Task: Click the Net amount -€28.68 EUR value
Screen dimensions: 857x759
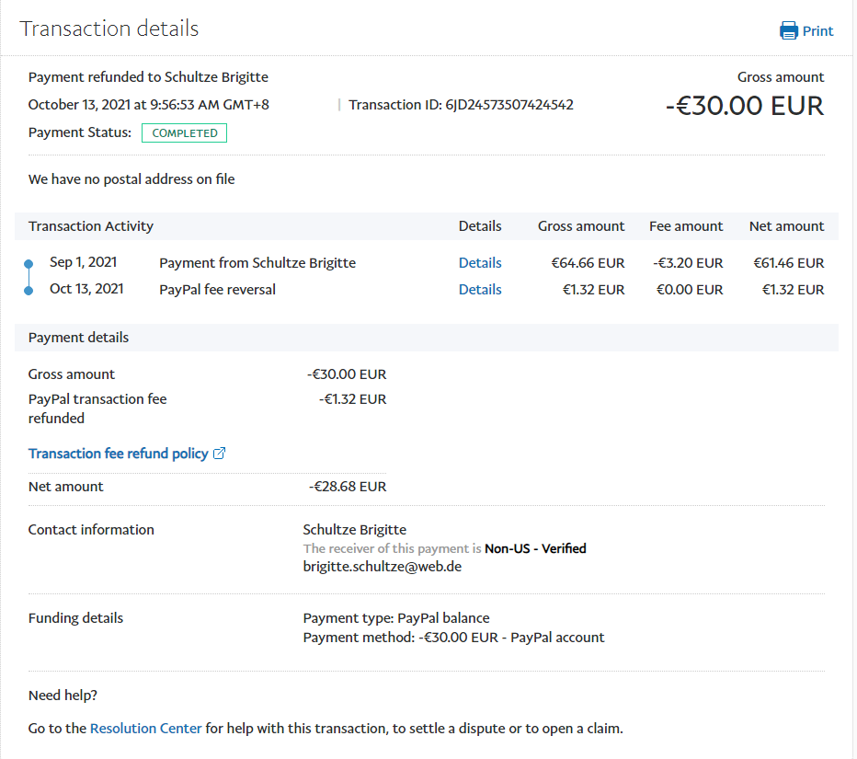Action: [x=348, y=487]
